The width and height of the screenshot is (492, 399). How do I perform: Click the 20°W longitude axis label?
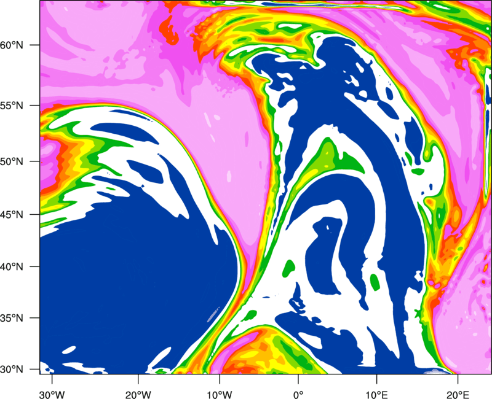tap(138, 395)
